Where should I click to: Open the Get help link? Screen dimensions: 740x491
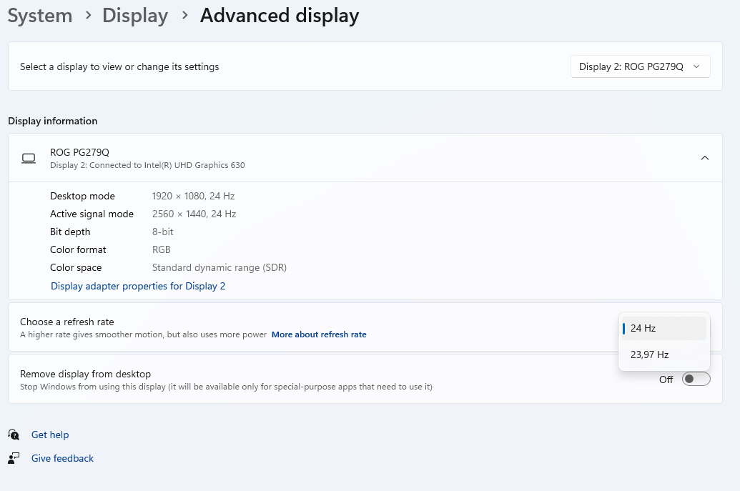click(50, 435)
